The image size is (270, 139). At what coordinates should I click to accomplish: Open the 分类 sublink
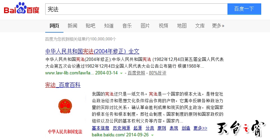(x=150, y=128)
